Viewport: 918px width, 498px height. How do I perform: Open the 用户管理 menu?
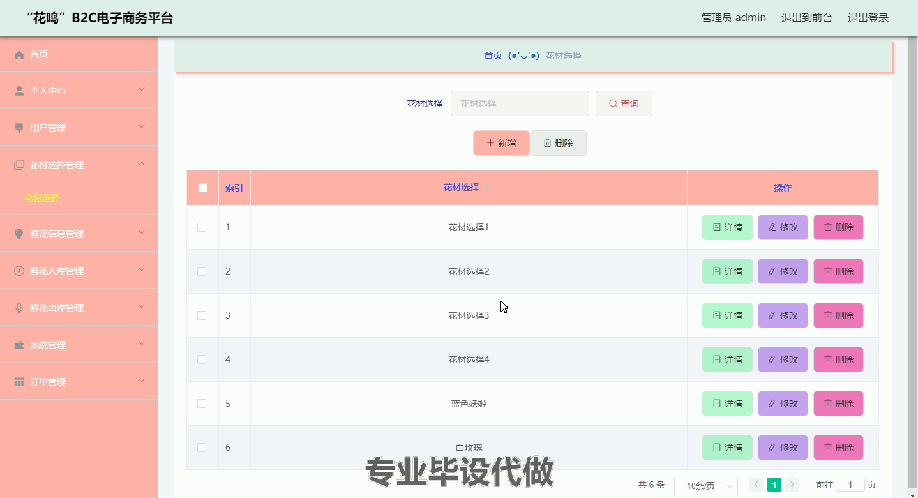point(79,128)
